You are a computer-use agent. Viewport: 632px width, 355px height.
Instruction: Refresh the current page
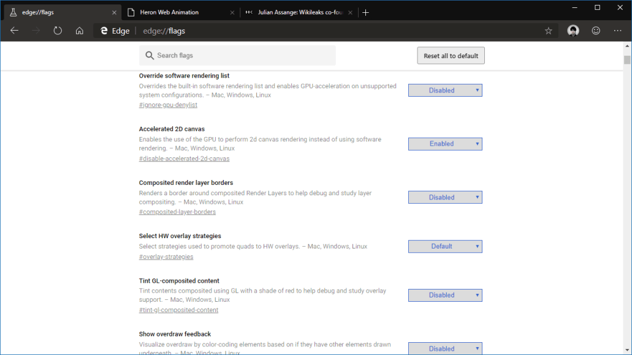[57, 31]
